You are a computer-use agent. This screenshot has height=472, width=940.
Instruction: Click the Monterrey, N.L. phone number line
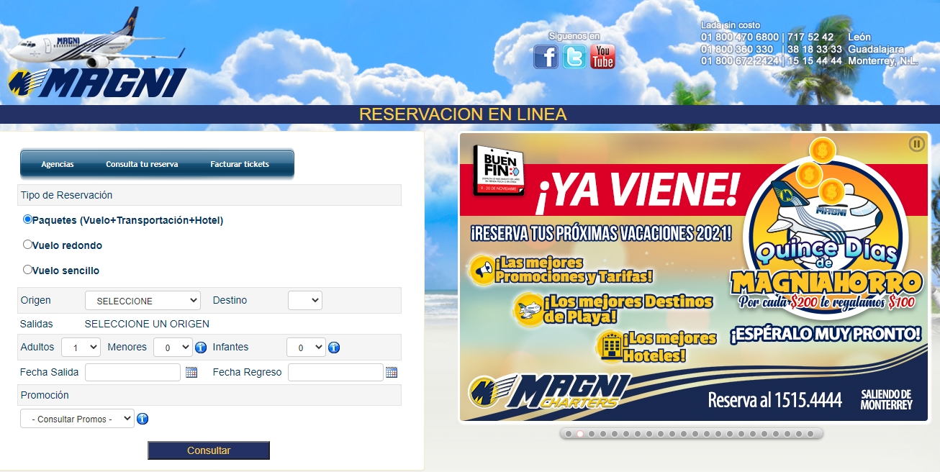810,61
